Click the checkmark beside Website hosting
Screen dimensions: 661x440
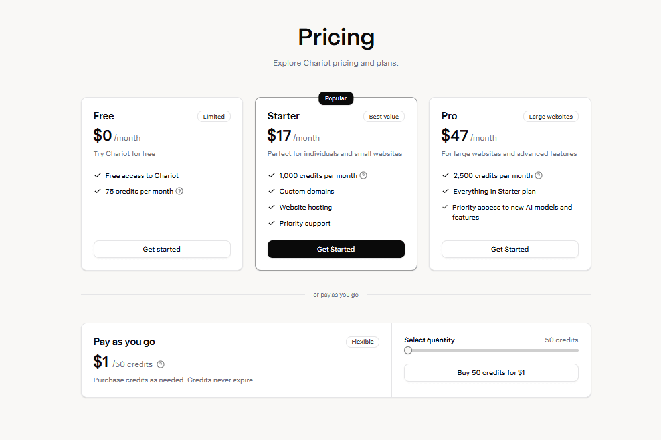pos(272,208)
